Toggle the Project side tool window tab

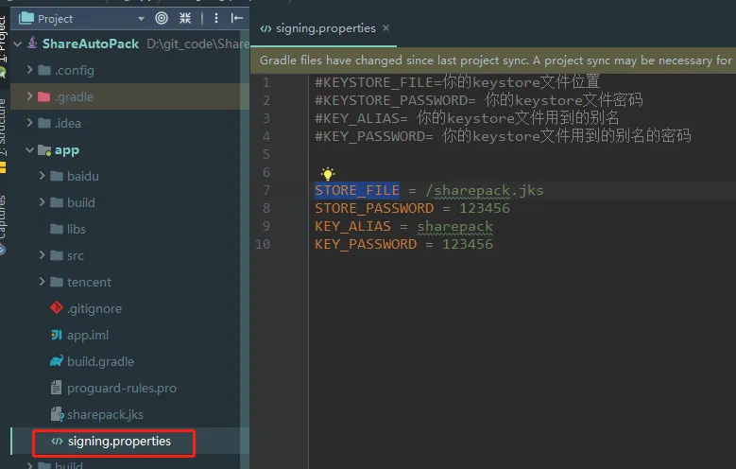tap(3, 40)
